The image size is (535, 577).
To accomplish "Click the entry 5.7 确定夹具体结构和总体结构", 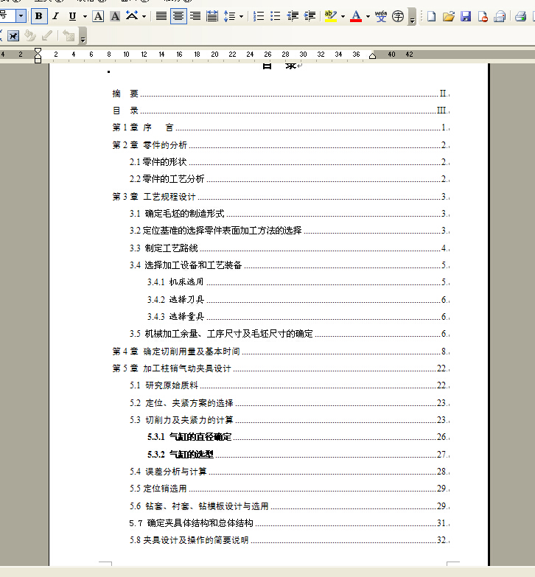I will 192,523.
